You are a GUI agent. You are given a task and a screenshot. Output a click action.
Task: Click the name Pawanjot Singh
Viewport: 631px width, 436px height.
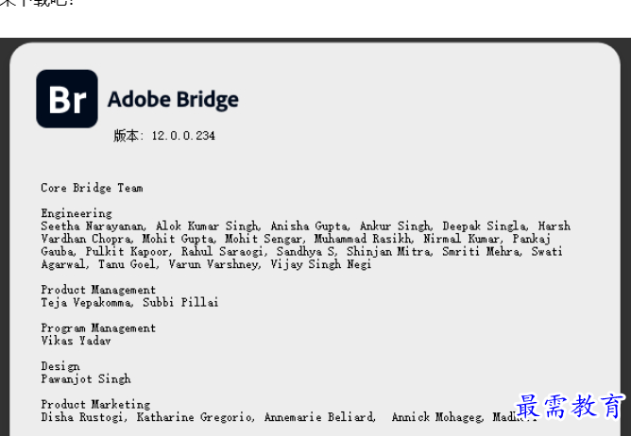tap(85, 379)
